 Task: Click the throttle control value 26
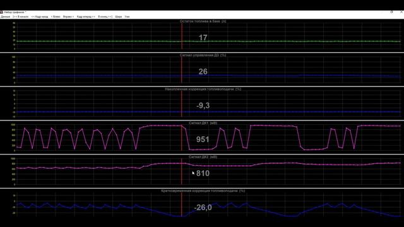coord(203,71)
